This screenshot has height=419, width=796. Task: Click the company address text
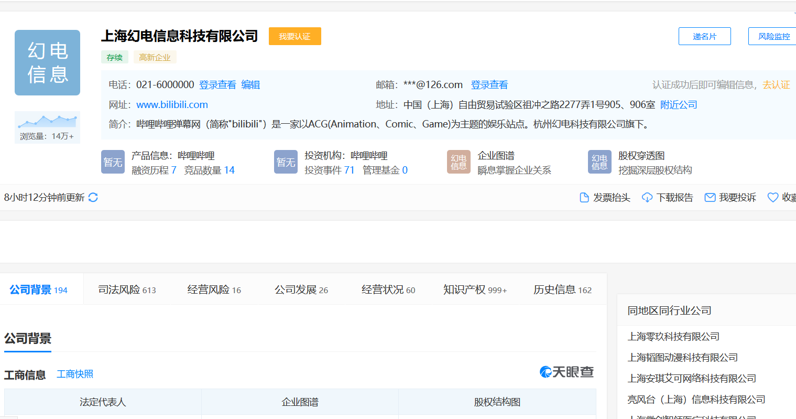tap(529, 105)
